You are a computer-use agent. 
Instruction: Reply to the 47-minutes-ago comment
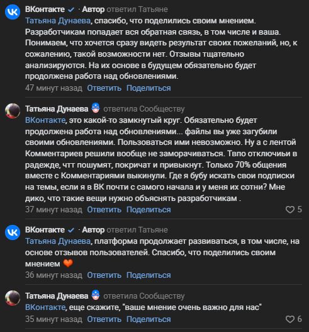[104, 88]
